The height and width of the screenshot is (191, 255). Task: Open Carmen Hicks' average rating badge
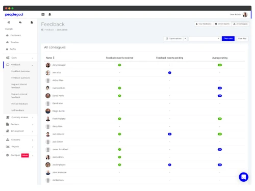220,88
